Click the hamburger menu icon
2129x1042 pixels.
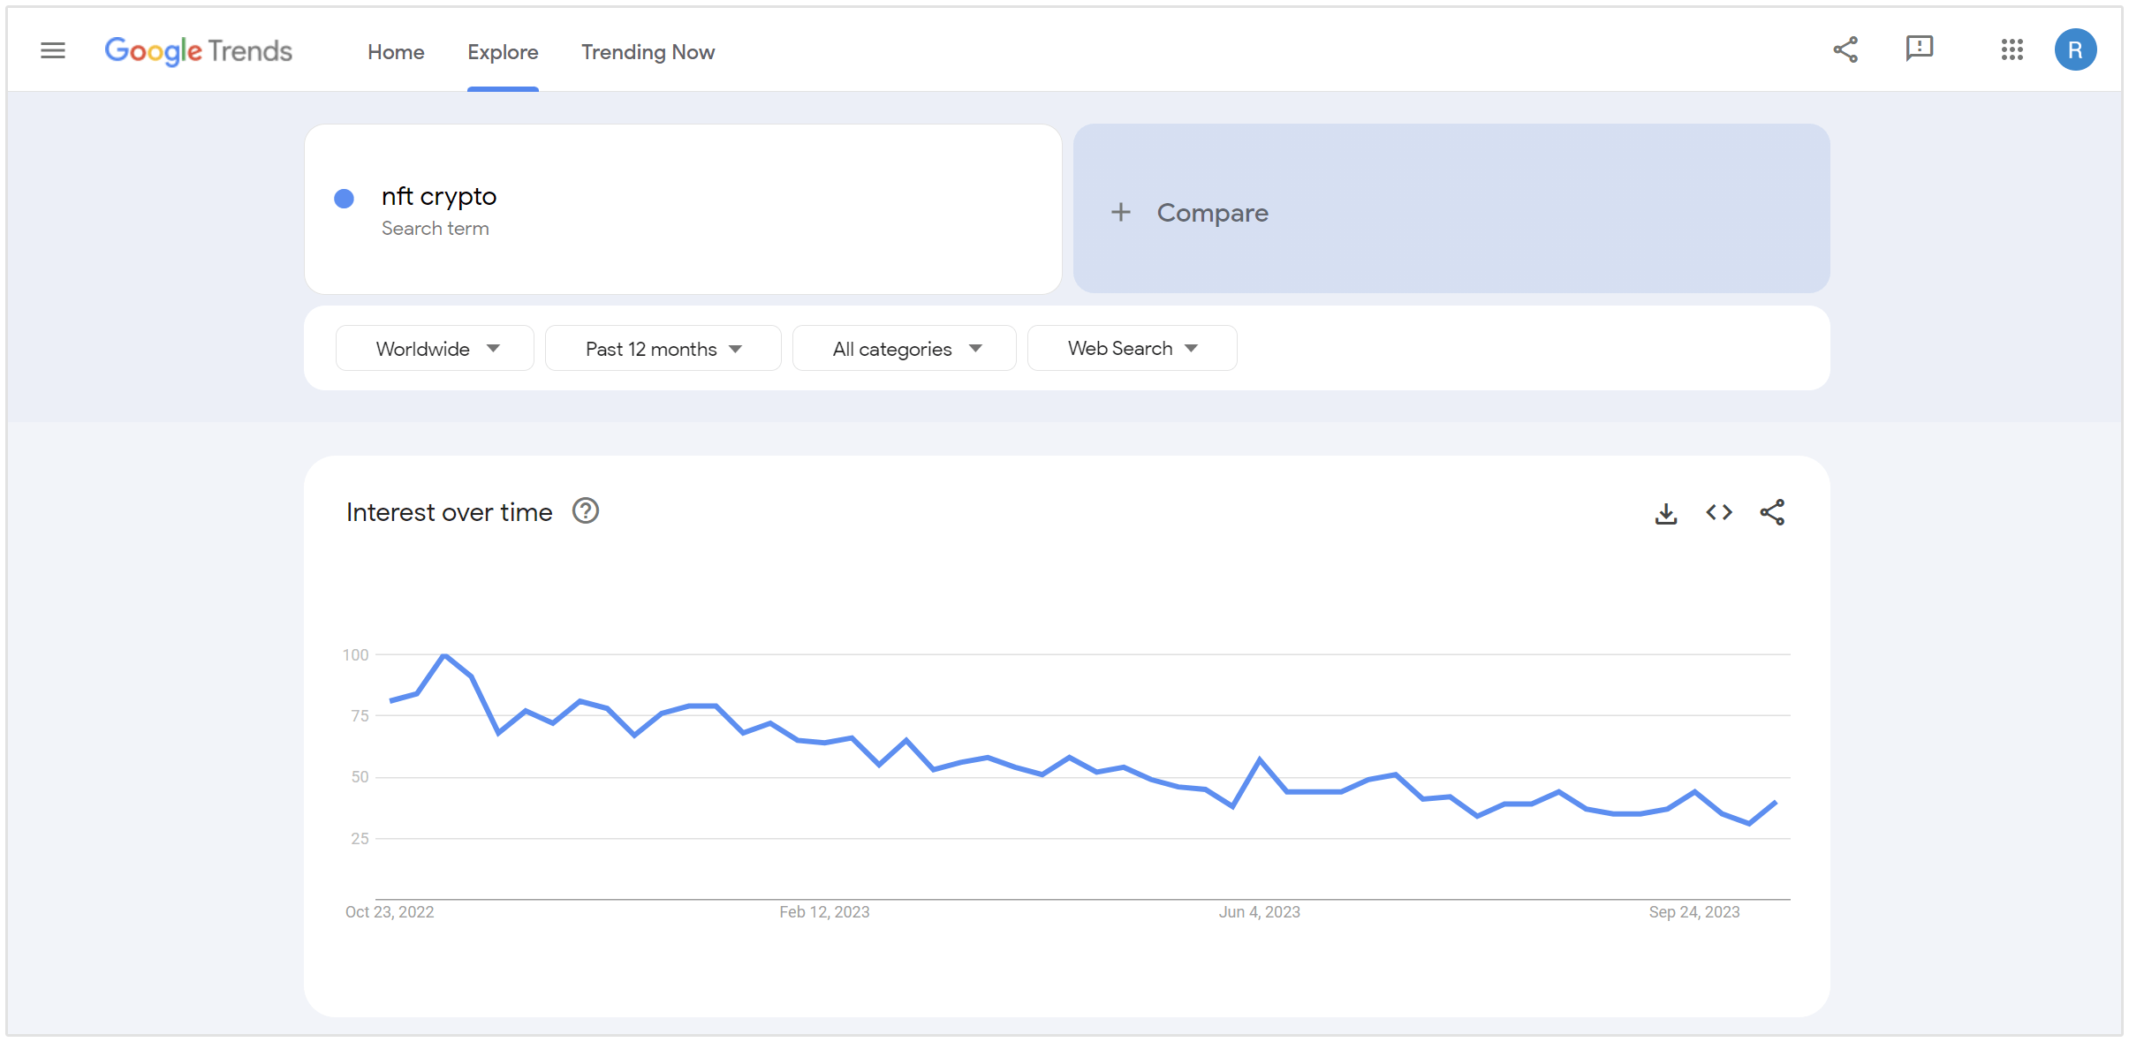[51, 51]
